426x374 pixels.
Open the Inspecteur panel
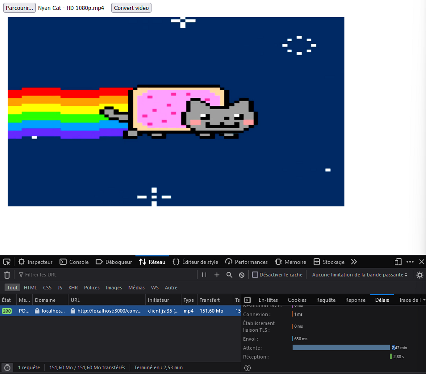35,262
